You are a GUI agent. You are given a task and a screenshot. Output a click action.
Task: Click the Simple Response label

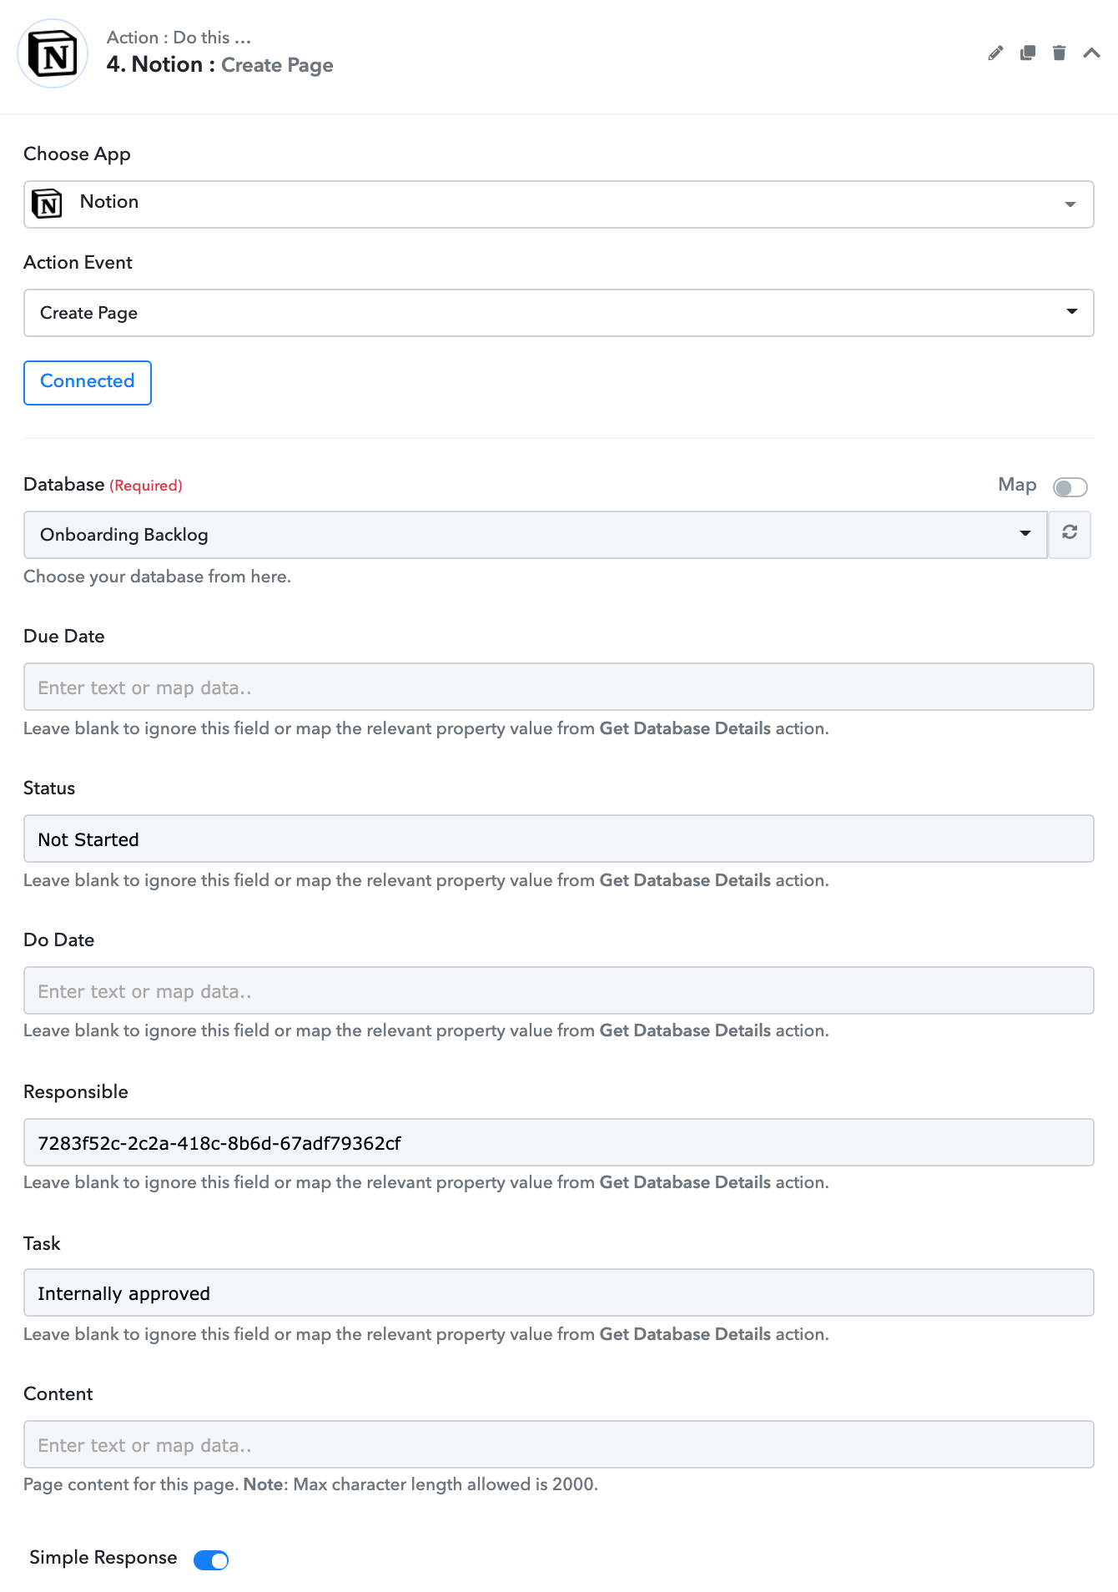[x=103, y=1558]
